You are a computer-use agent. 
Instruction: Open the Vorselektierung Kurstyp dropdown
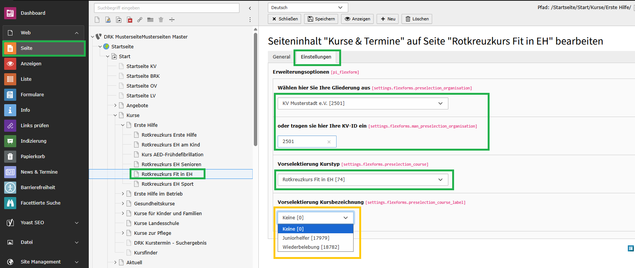click(x=363, y=180)
